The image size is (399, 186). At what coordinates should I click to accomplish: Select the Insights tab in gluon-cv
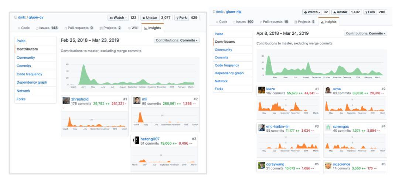pyautogui.click(x=153, y=28)
